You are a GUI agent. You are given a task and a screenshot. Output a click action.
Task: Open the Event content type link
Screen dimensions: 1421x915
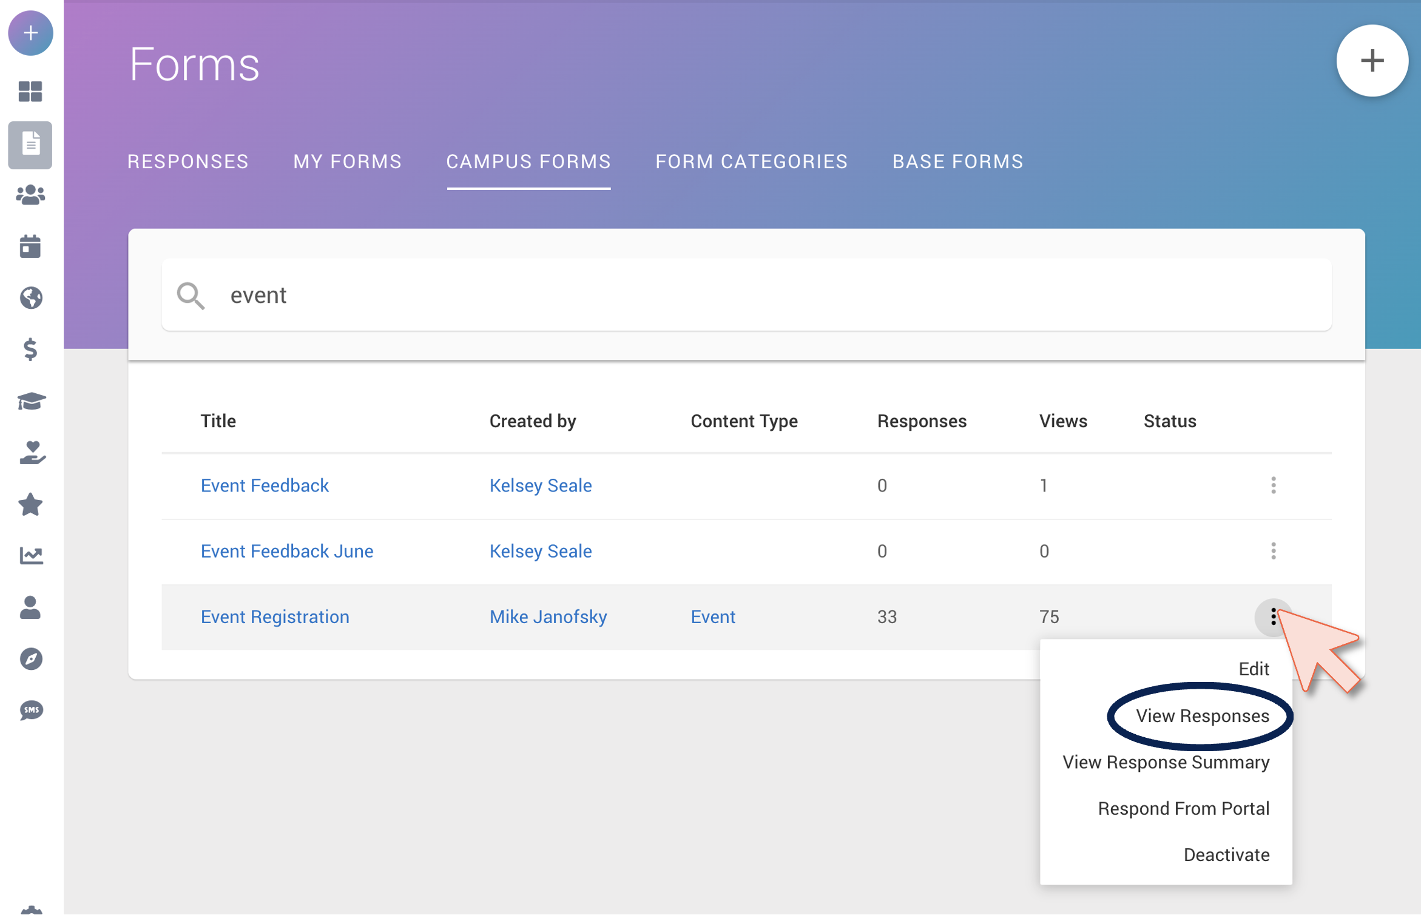(x=713, y=616)
